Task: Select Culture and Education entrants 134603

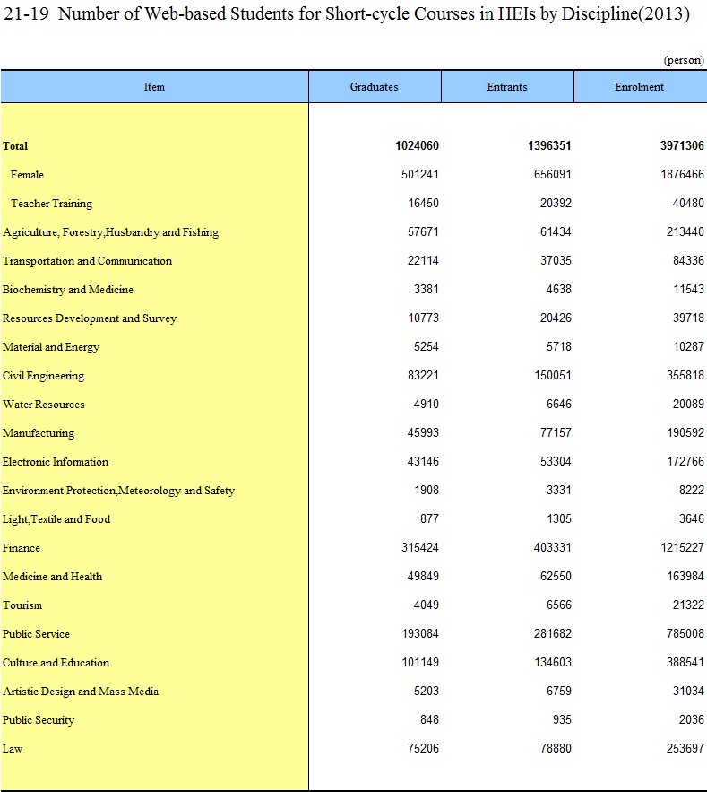Action: coord(553,663)
